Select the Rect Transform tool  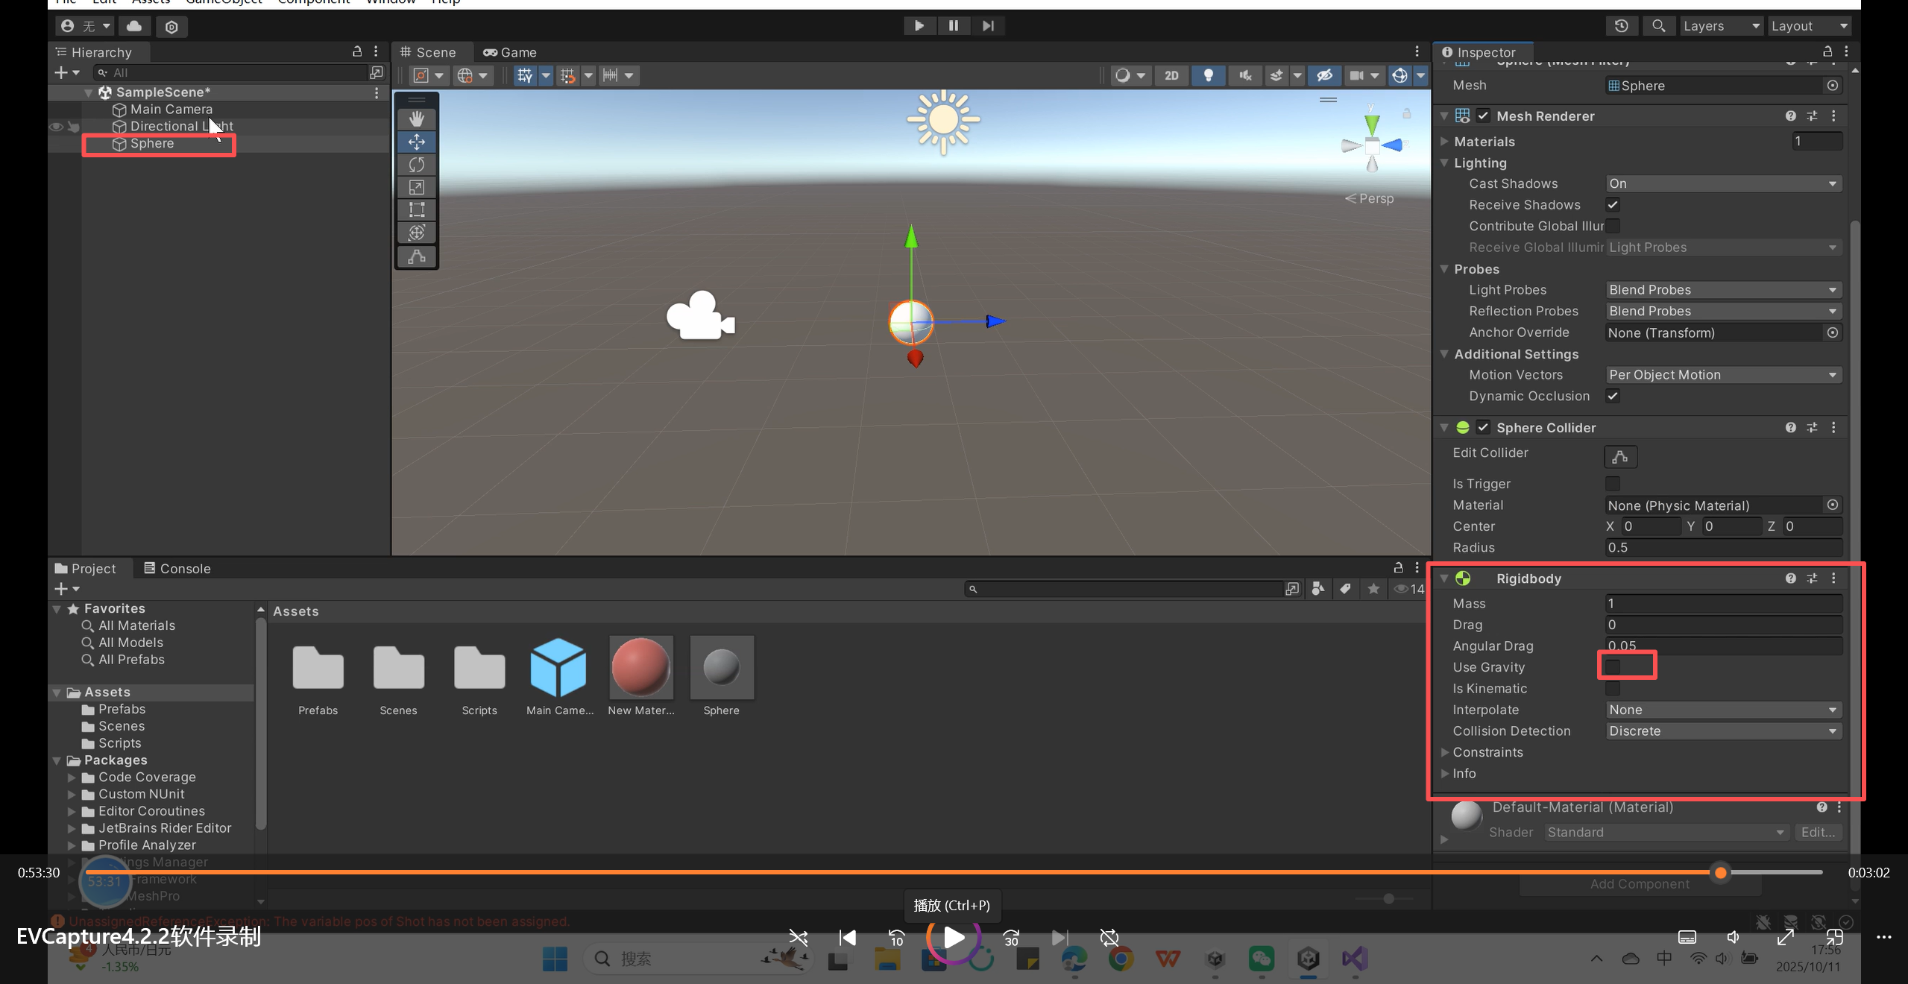click(x=416, y=209)
